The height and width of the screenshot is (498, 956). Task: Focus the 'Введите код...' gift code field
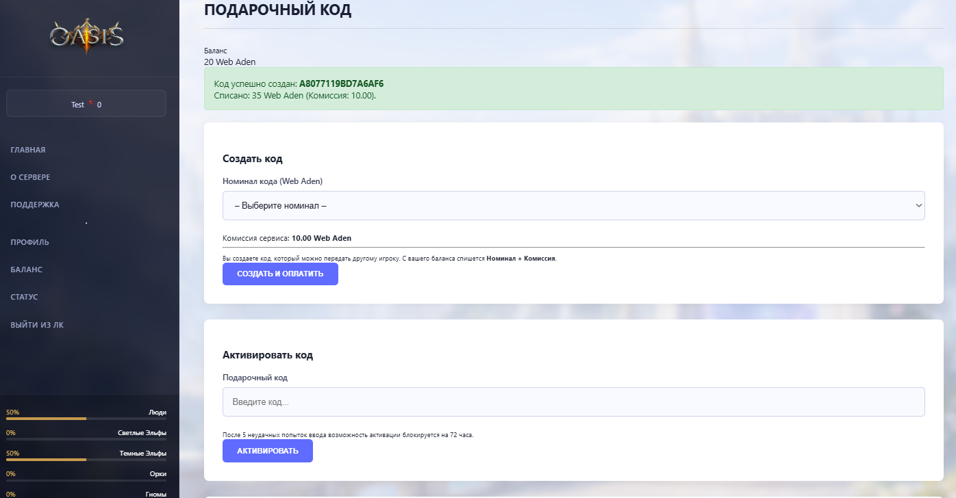pyautogui.click(x=573, y=402)
